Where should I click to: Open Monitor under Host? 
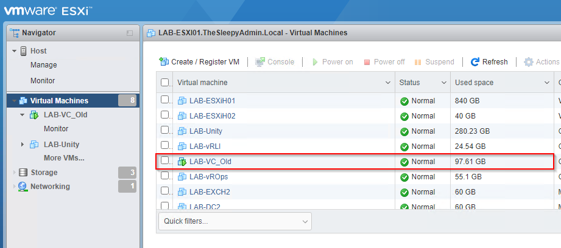(x=43, y=81)
